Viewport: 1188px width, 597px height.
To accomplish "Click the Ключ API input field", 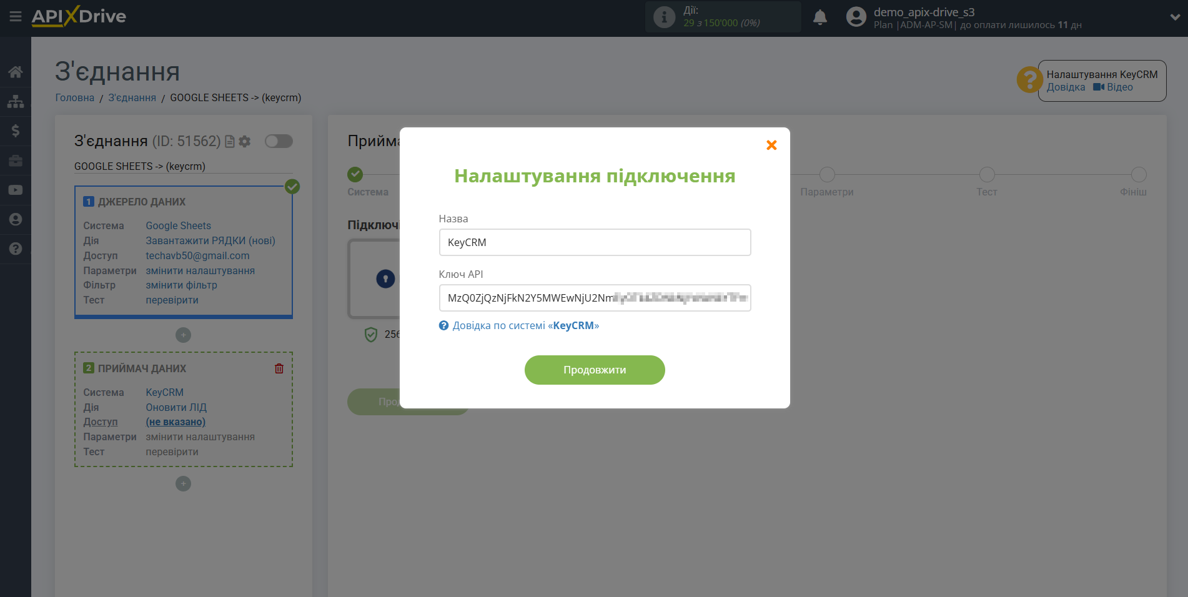I will pyautogui.click(x=595, y=298).
